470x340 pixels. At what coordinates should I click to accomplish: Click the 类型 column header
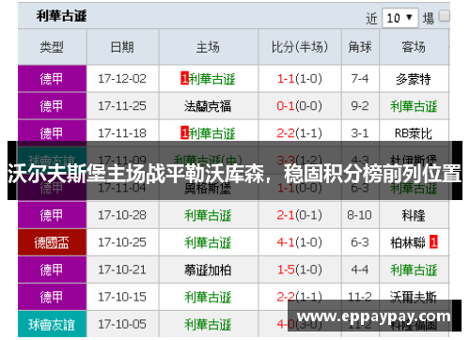coord(52,47)
